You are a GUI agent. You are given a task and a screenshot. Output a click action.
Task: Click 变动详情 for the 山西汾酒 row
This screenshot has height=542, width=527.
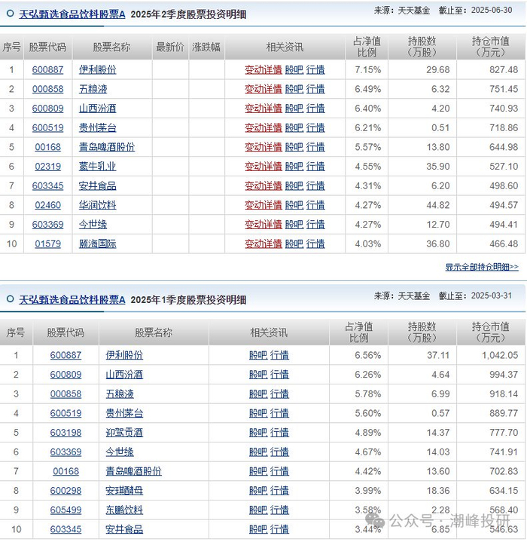point(263,109)
